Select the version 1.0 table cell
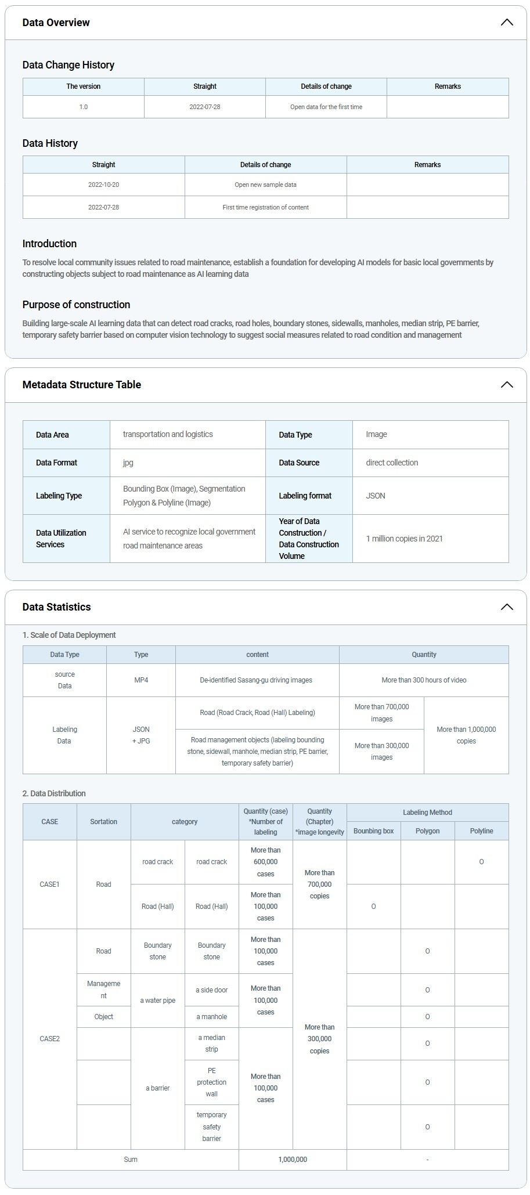Viewport: 530px width, 1195px height. (x=84, y=107)
